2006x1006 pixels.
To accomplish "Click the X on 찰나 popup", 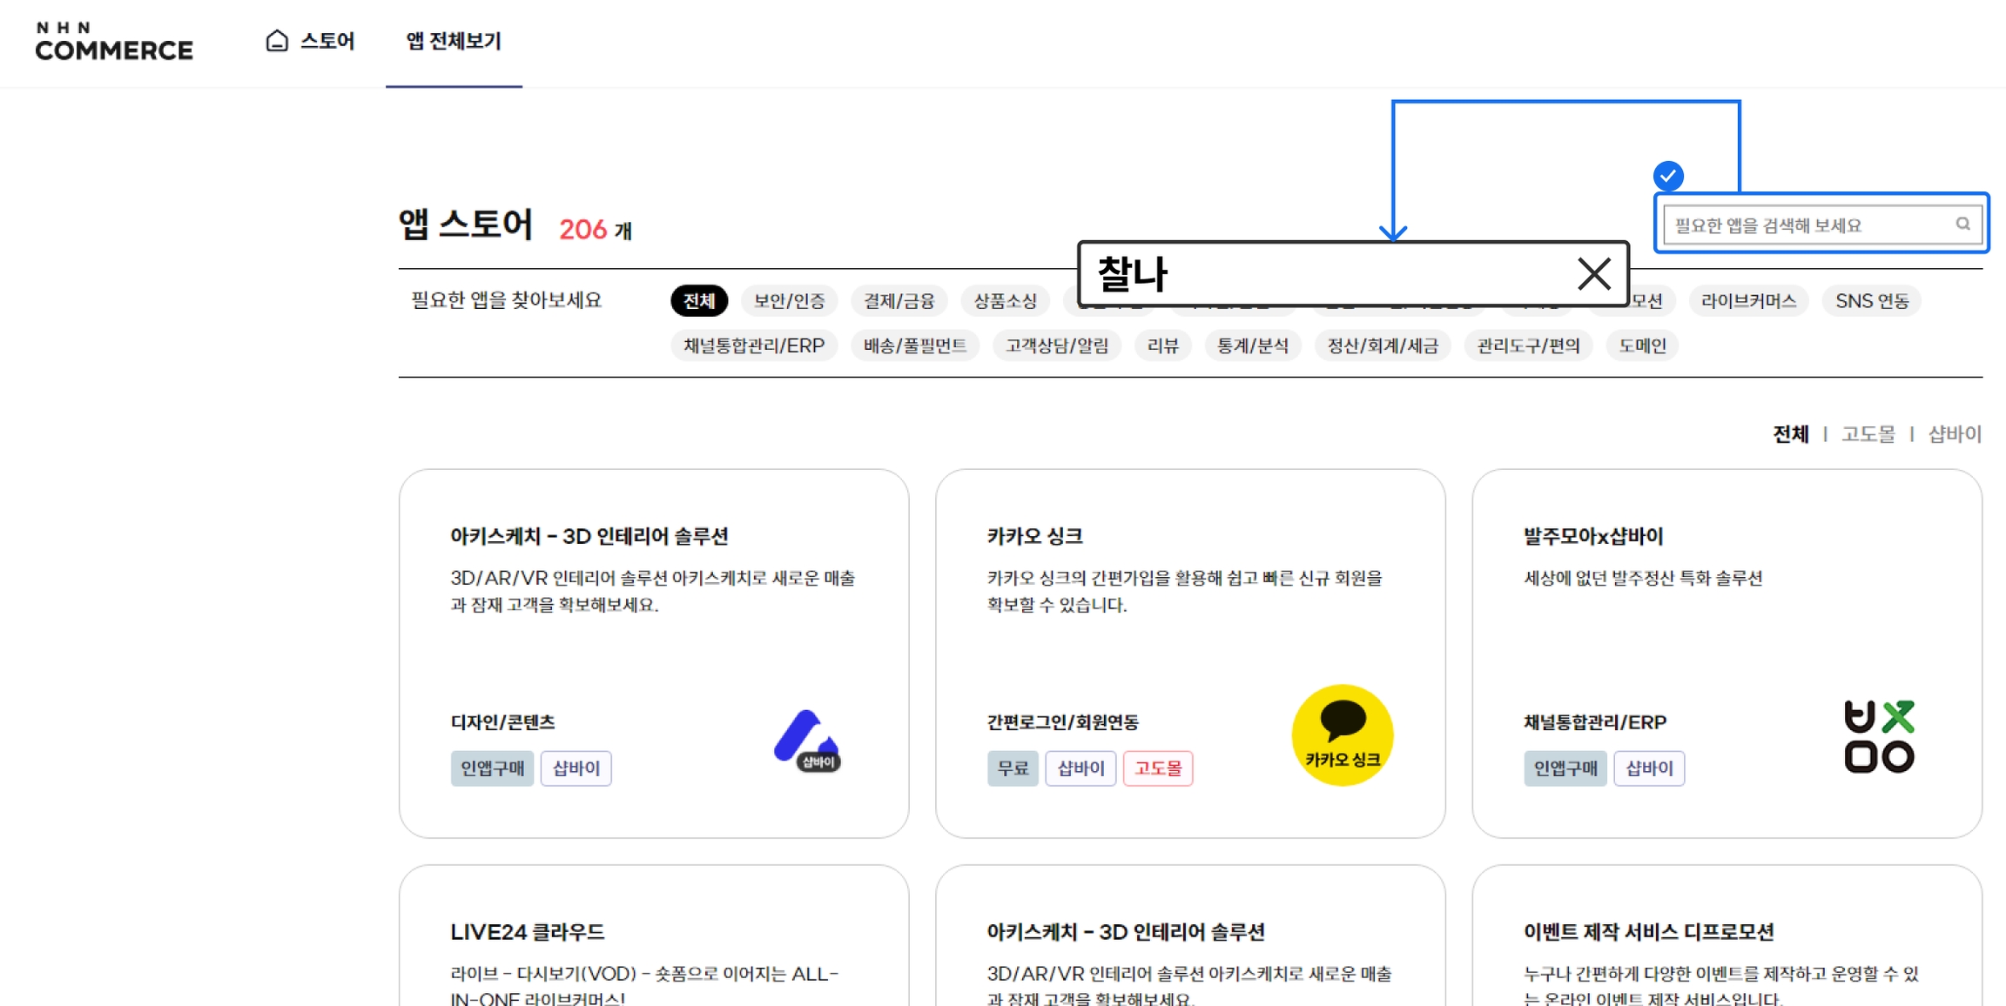I will tap(1593, 274).
